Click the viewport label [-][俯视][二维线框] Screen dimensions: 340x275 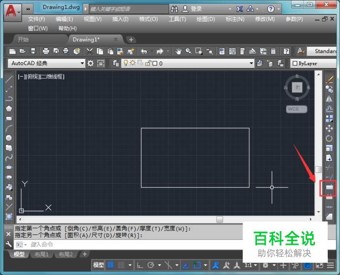41,77
